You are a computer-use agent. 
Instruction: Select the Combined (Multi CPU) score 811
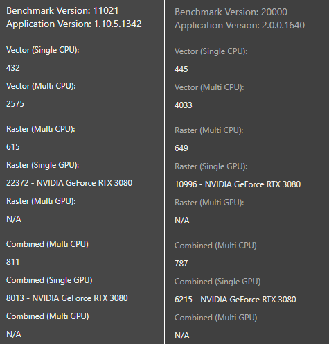13,262
